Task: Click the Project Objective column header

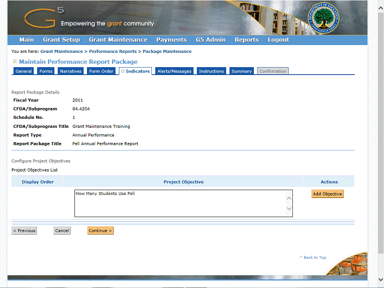Action: [184, 182]
